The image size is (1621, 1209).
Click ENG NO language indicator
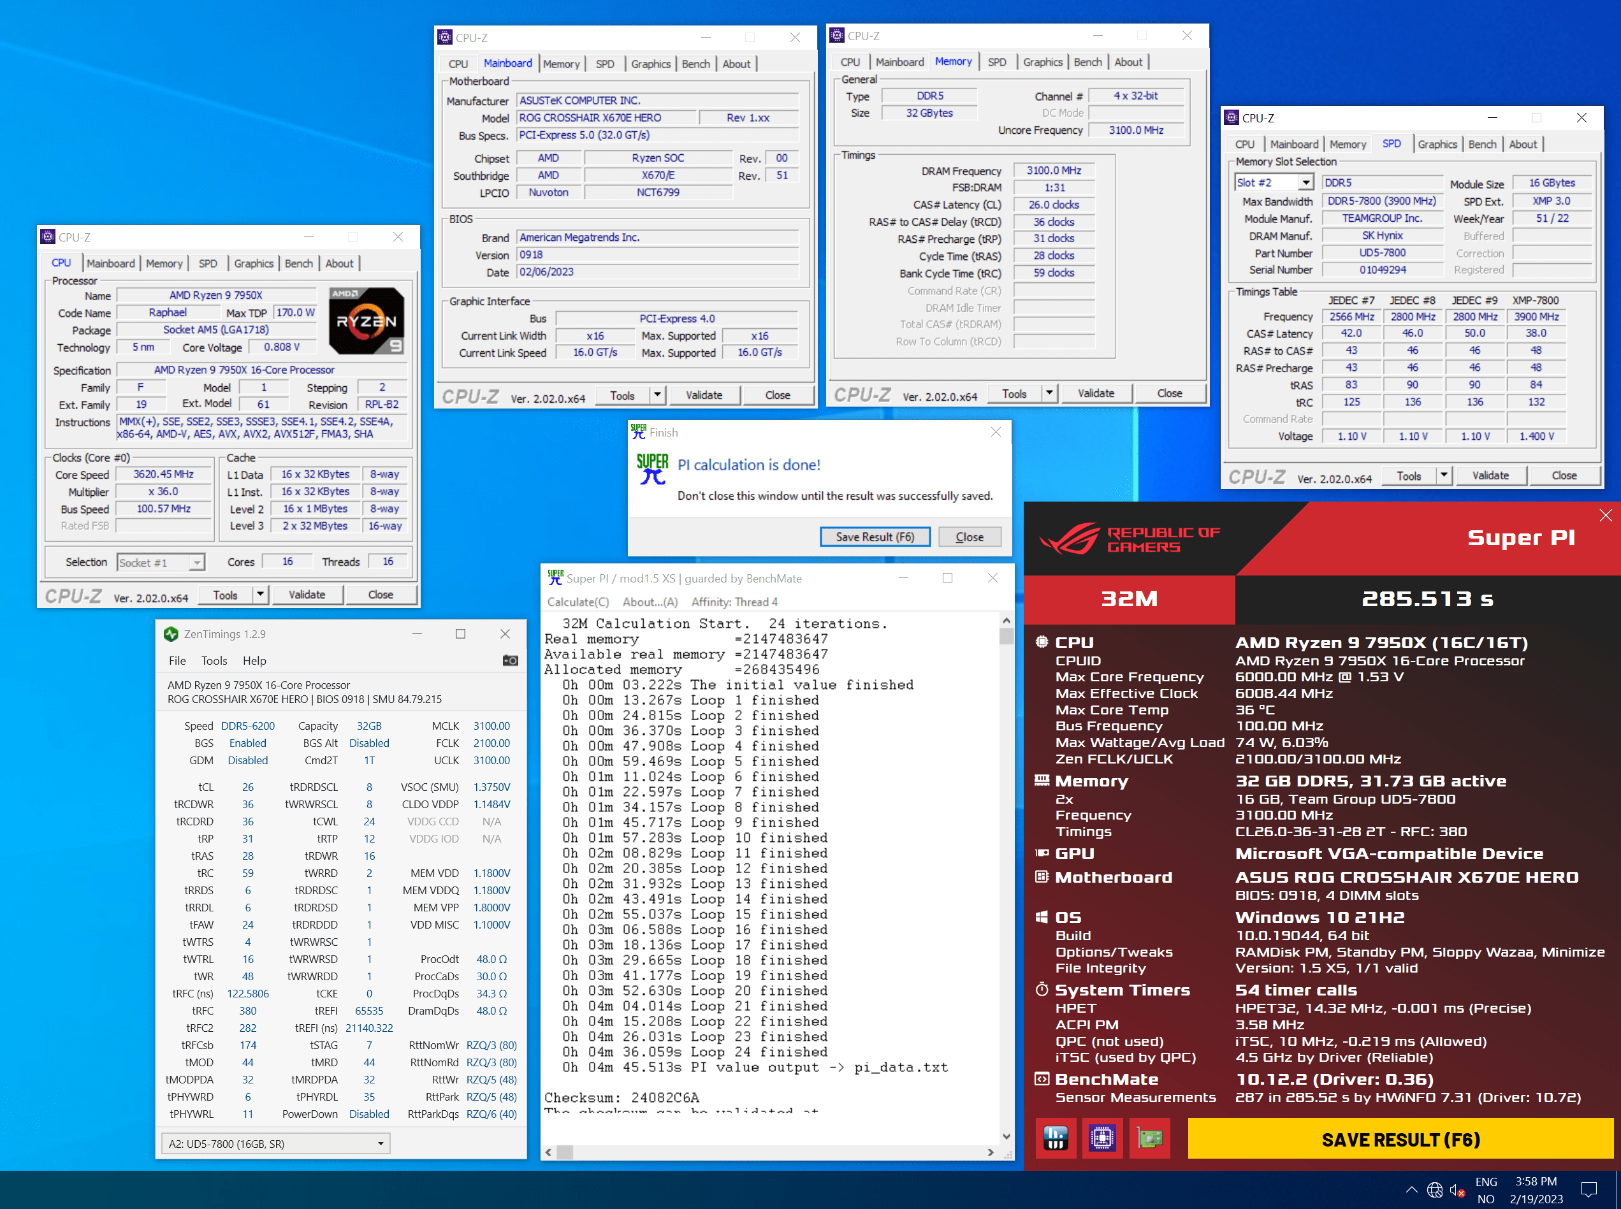click(x=1486, y=1190)
